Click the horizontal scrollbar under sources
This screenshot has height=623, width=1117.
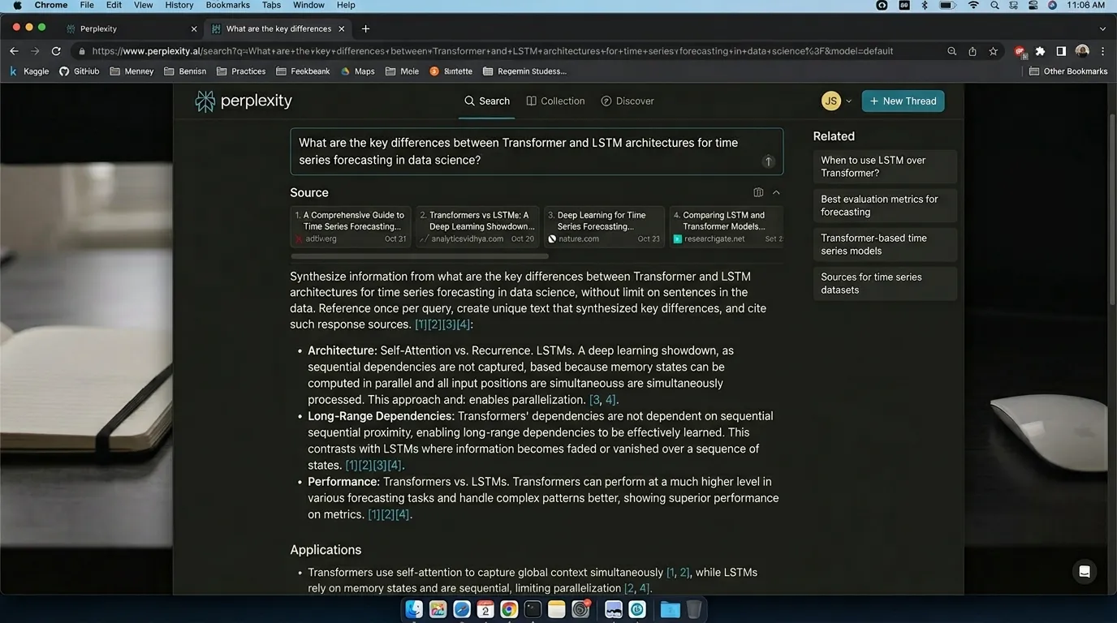[420, 256]
